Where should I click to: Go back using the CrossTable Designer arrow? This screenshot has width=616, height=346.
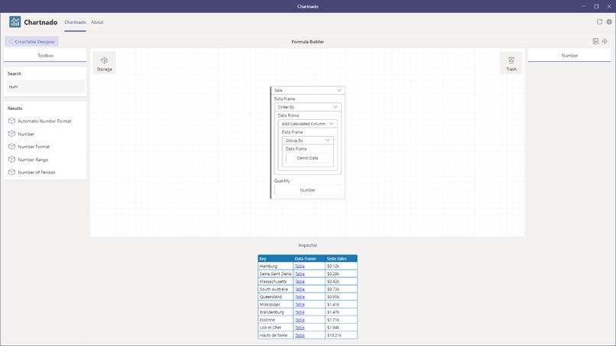(10, 42)
